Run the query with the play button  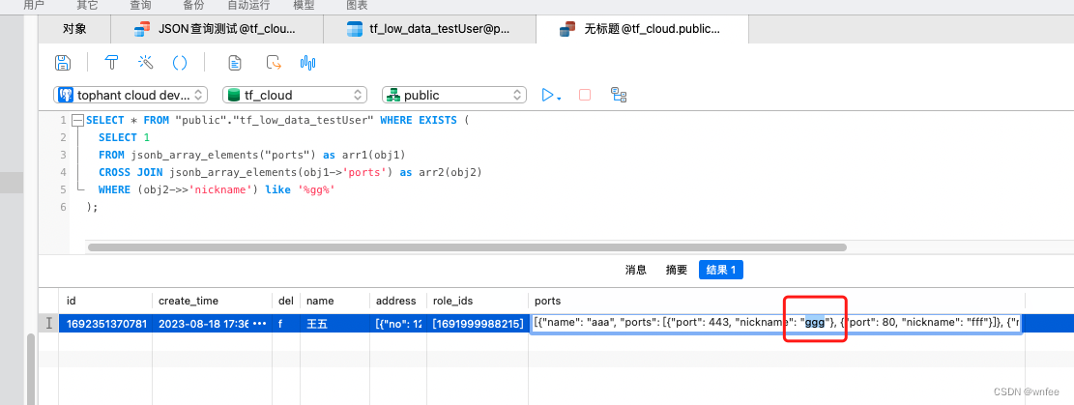pos(547,96)
